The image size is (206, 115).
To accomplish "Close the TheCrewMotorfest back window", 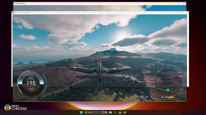I will tap(184, 4).
